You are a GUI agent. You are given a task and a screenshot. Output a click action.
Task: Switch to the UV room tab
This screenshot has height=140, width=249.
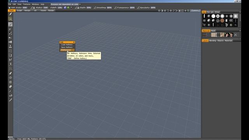click(35, 10)
